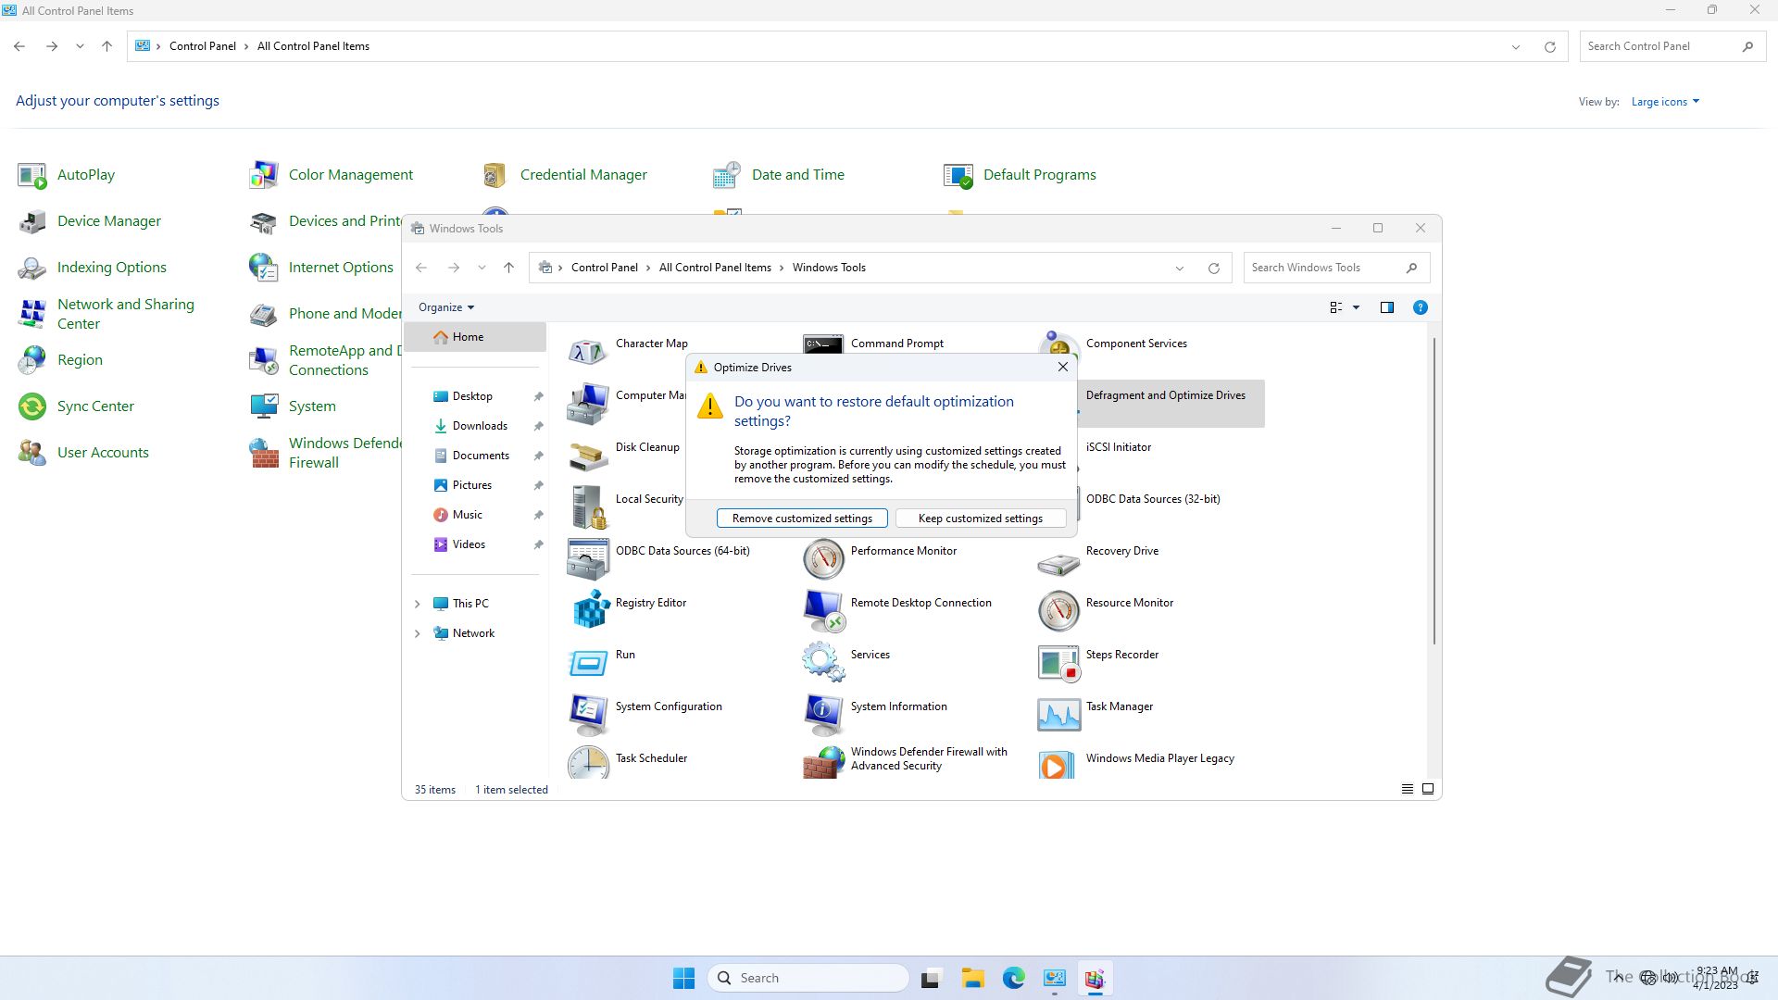Screen dimensions: 1778x1000
Task: Click Keep customized settings button
Action: coord(981,519)
